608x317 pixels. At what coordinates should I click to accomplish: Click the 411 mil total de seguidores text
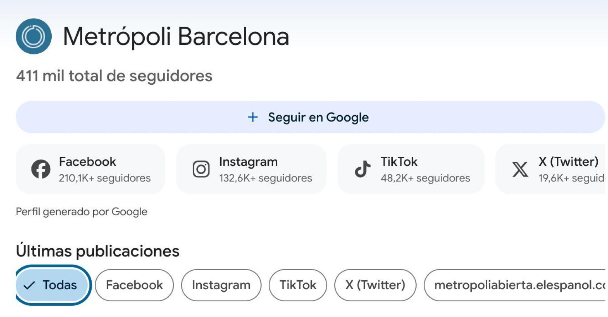click(x=114, y=75)
